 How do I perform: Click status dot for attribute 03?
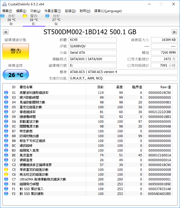point(6,97)
